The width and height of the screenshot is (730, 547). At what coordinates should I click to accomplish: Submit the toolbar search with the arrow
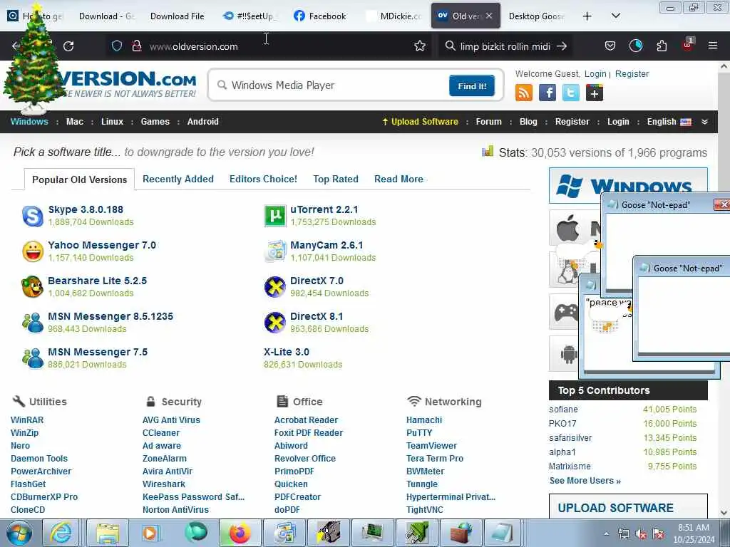coord(562,46)
